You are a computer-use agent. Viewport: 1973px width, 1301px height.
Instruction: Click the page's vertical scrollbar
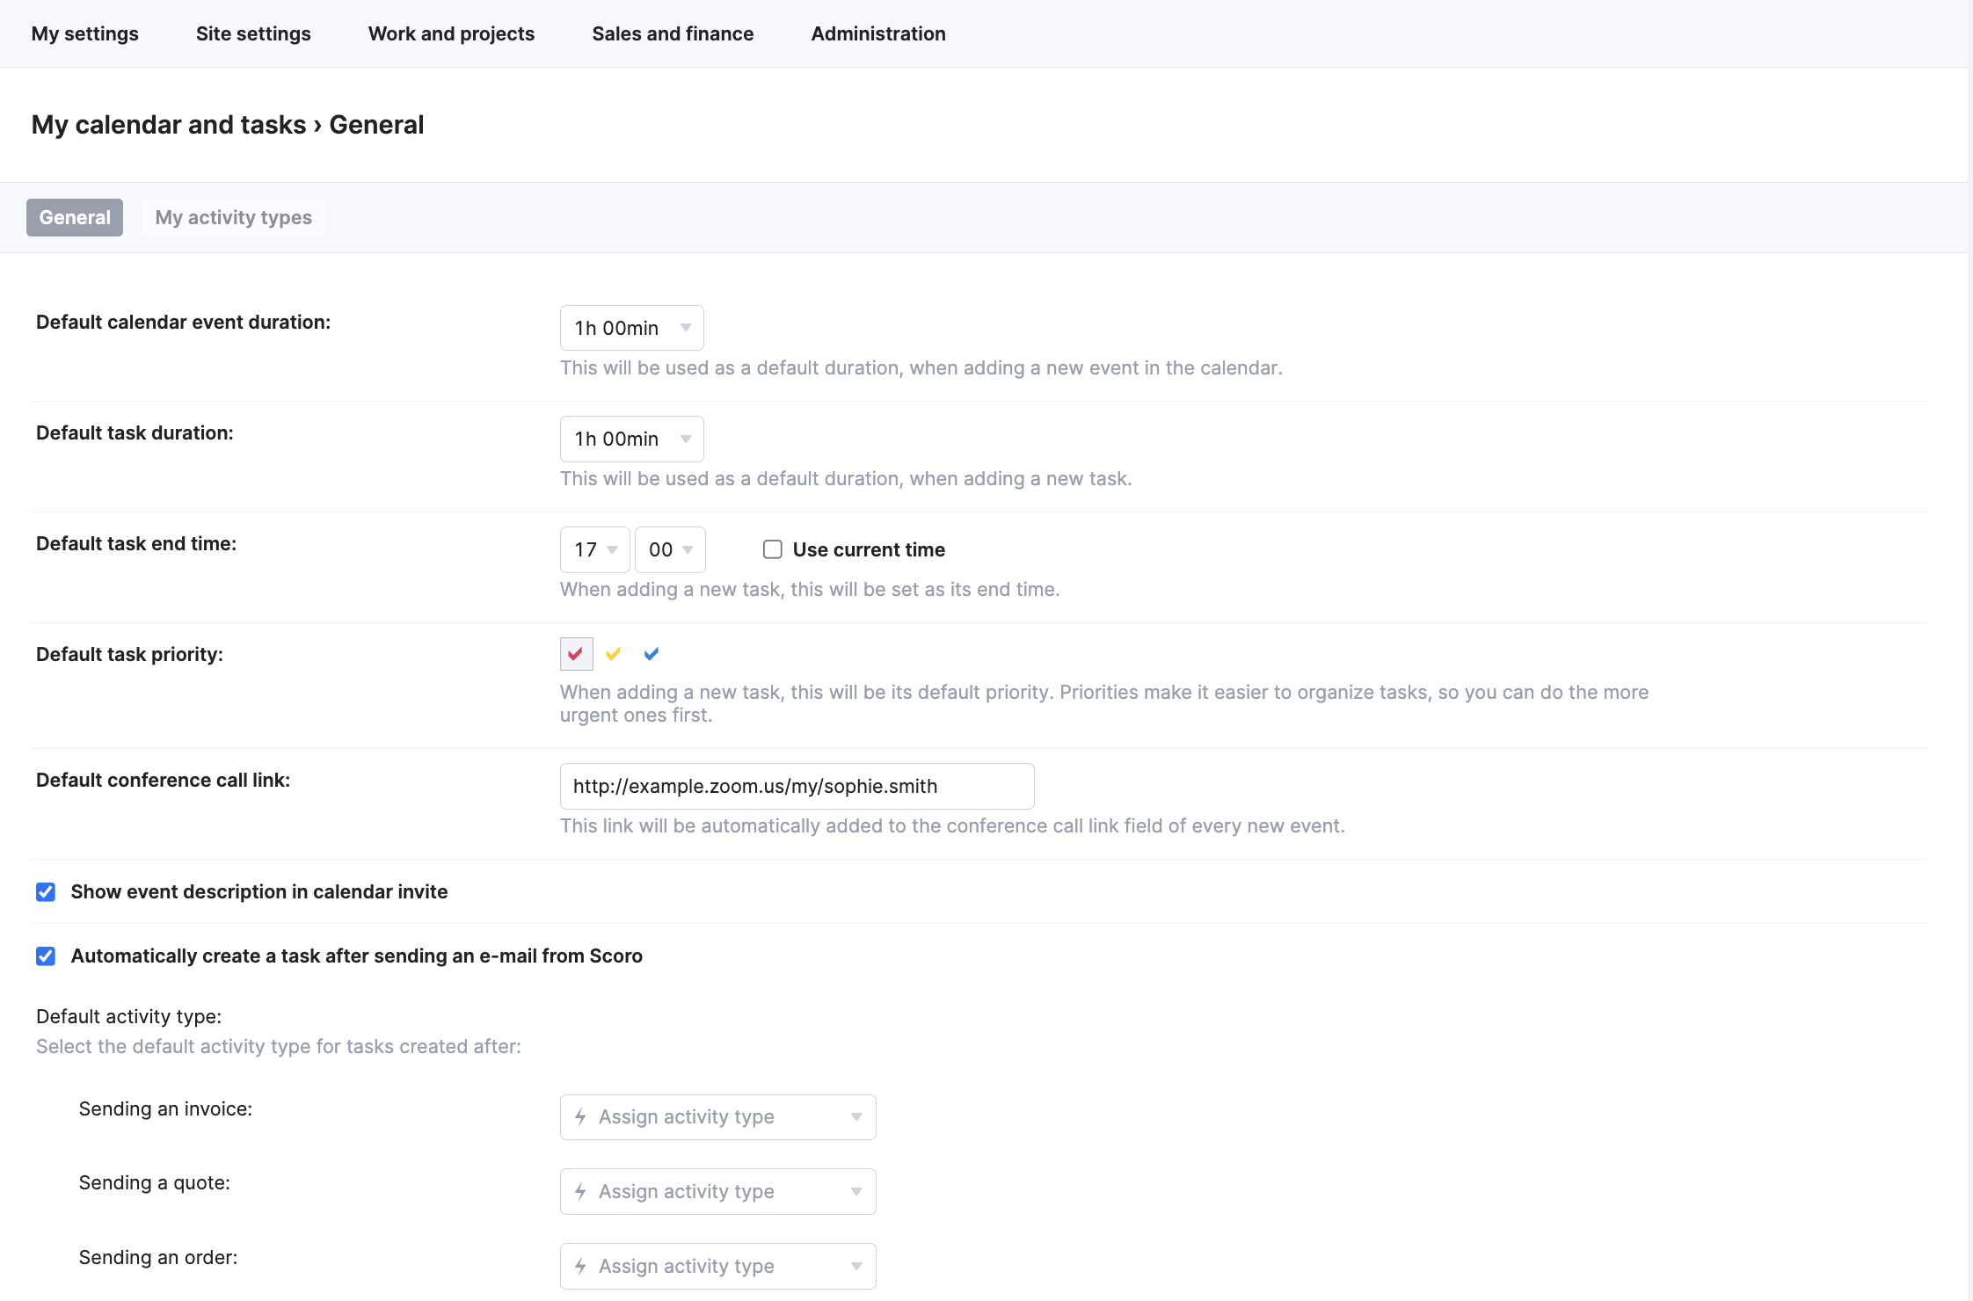click(1969, 650)
